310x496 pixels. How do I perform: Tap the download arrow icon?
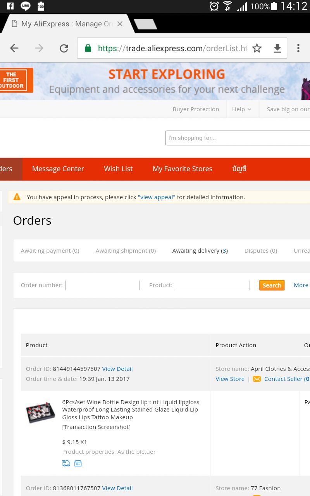pos(277,48)
